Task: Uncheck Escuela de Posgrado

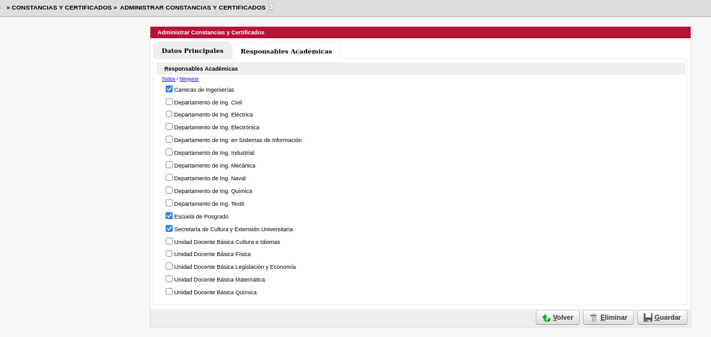Action: (169, 216)
